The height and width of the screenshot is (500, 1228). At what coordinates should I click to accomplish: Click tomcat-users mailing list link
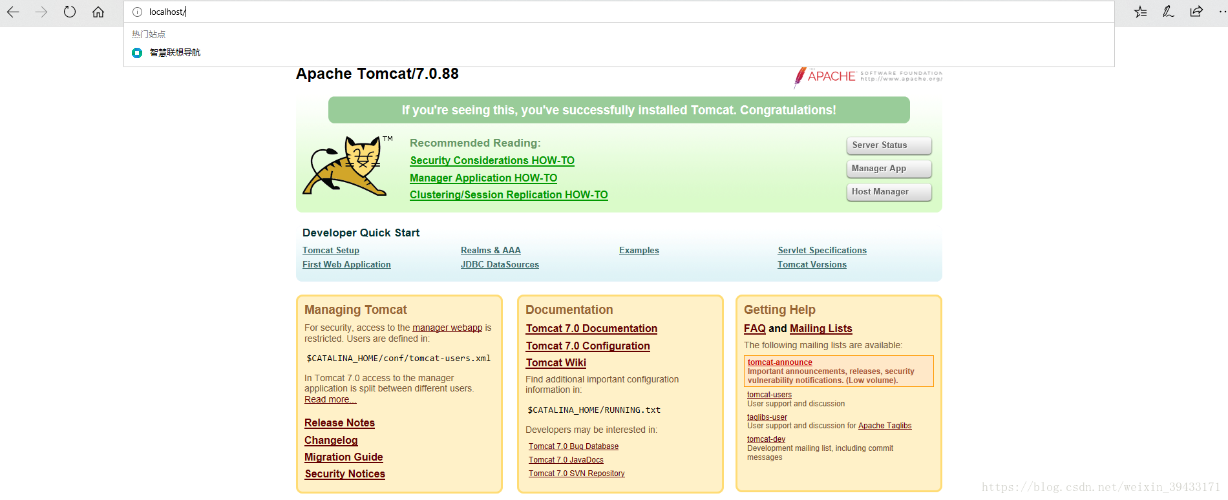(x=769, y=395)
